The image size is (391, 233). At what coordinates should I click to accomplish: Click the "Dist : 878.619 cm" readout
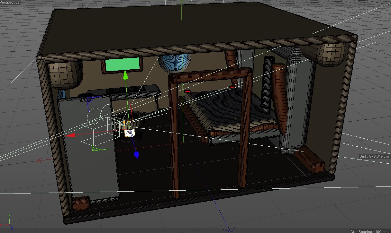click(375, 157)
